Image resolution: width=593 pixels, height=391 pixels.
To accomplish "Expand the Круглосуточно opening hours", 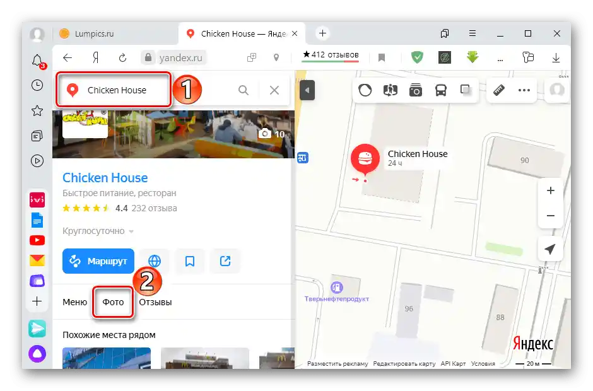I will [98, 231].
